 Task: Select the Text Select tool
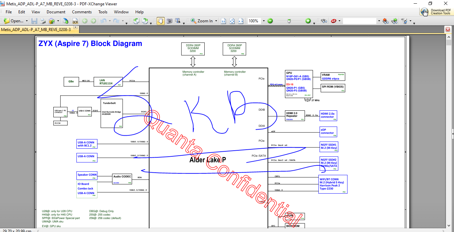(178, 21)
